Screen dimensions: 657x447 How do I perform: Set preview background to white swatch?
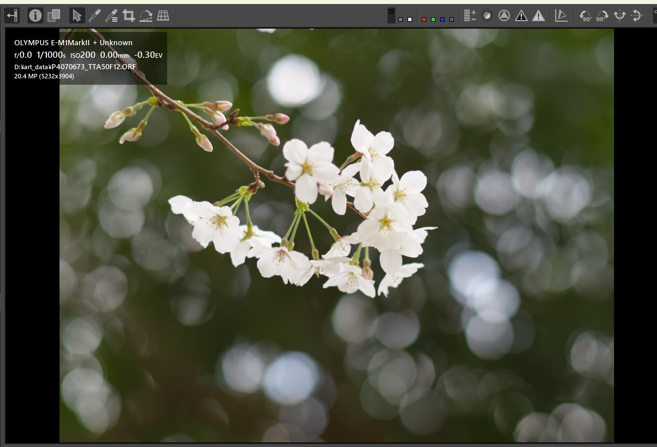click(410, 19)
